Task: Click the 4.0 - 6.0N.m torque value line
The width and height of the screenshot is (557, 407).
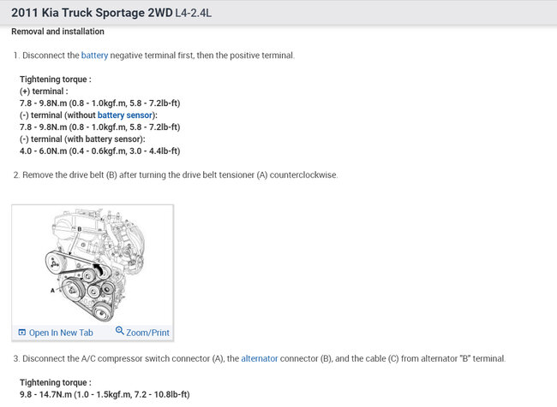Action: click(99, 151)
